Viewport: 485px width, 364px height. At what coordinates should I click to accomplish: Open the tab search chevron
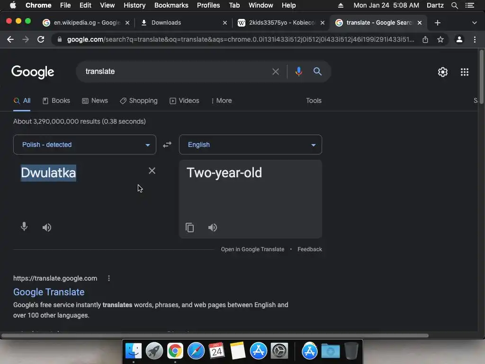(474, 23)
